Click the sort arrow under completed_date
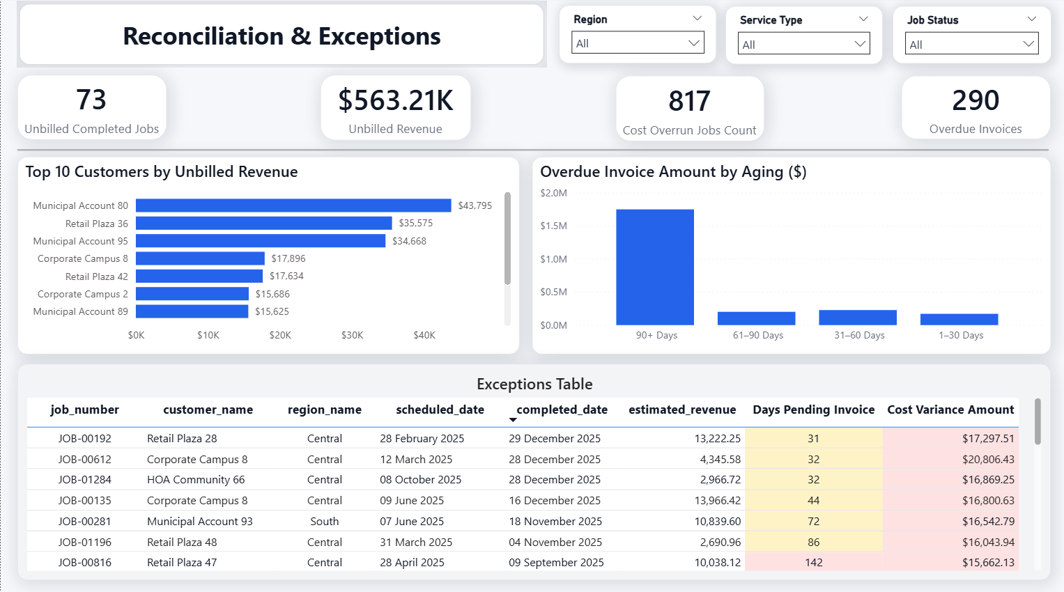 tap(513, 420)
